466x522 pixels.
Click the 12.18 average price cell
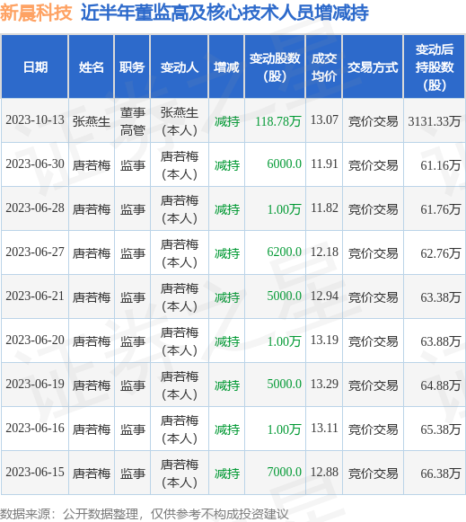coord(324,252)
